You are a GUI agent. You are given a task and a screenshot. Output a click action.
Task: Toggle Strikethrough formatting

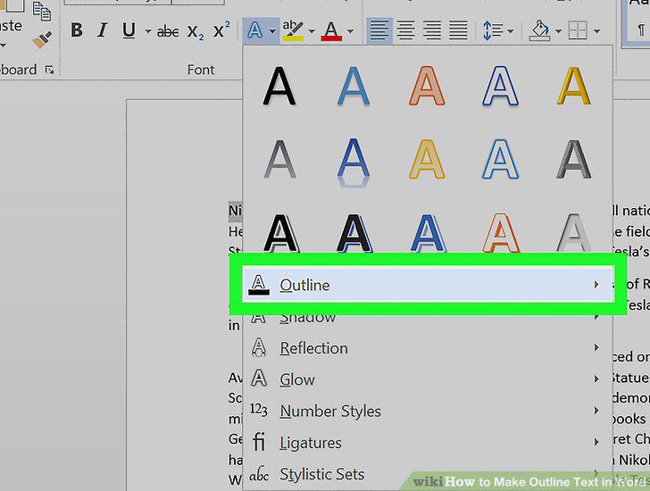pyautogui.click(x=168, y=31)
